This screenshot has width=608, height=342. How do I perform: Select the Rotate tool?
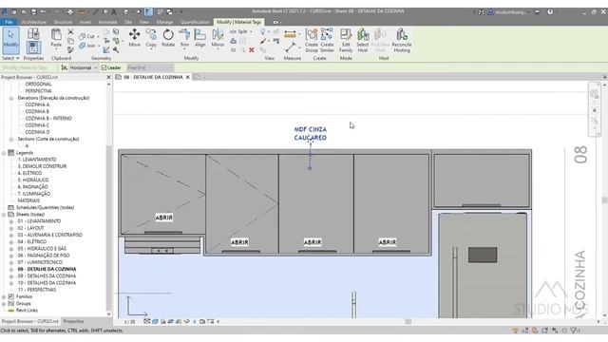pyautogui.click(x=168, y=38)
